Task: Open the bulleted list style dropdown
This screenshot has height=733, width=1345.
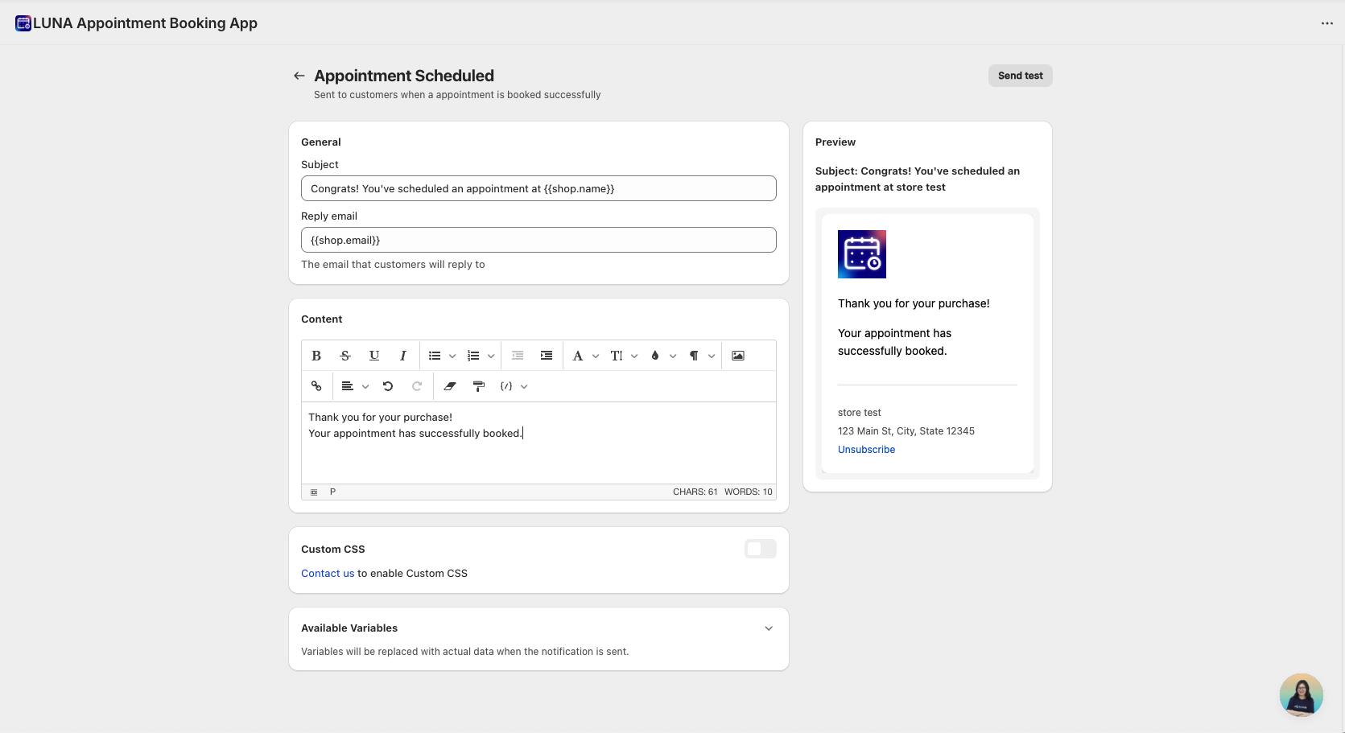Action: point(452,356)
